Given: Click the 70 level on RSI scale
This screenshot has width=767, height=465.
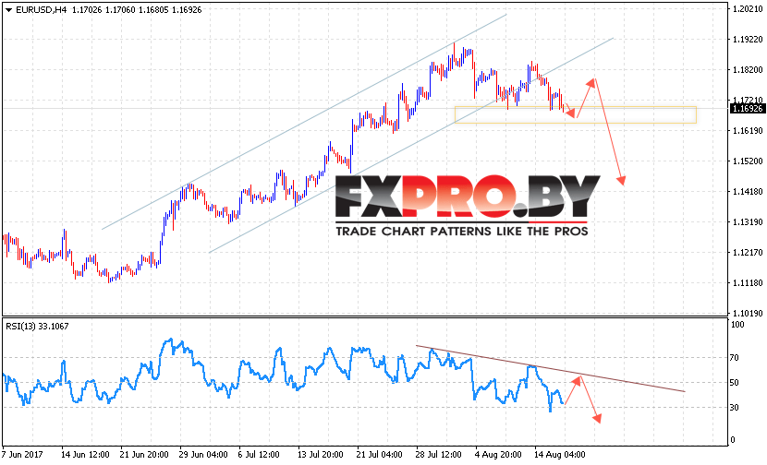Looking at the screenshot, I should [x=735, y=358].
